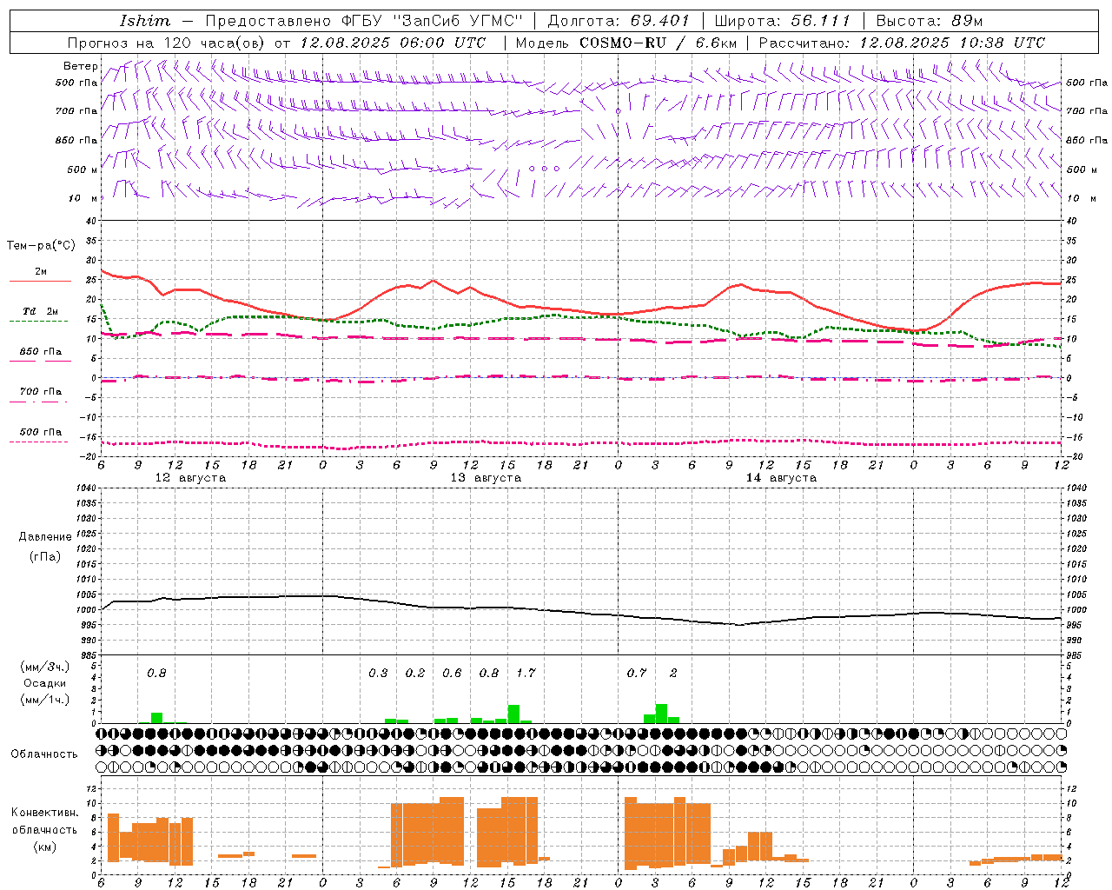Click the "(мм/3ч.)" precipitation unit label
This screenshot has width=1112, height=890.
coord(45,667)
